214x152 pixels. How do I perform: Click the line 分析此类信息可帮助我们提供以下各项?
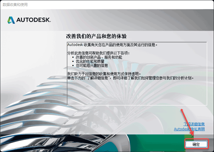[x=98, y=53]
